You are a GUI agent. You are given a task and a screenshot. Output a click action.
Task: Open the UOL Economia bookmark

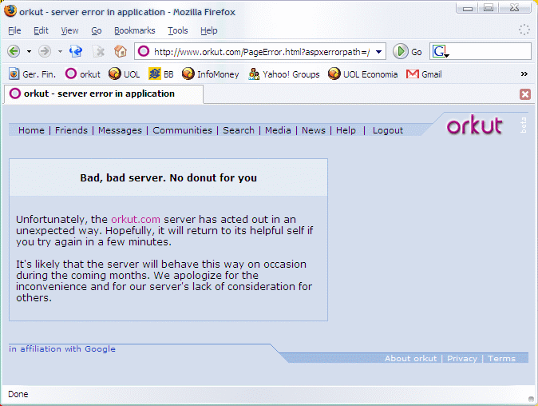pos(362,74)
